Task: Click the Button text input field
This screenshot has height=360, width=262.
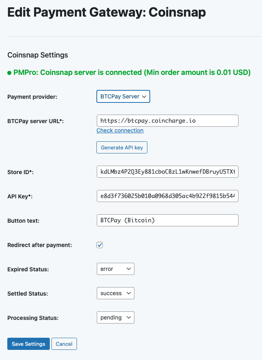Action: click(x=167, y=220)
